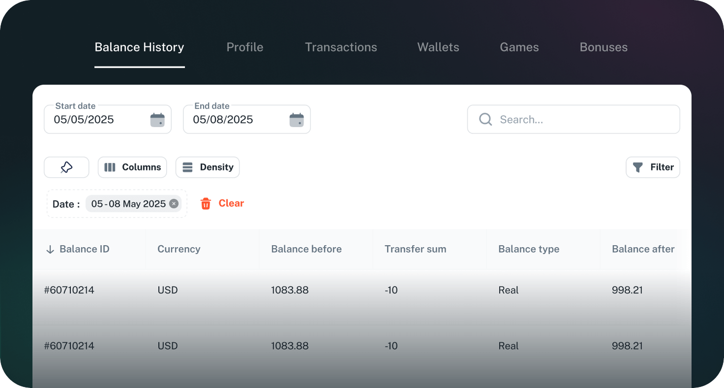Remove the 05 - 08 May 2025 date chip
Image resolution: width=724 pixels, height=388 pixels.
pos(174,204)
